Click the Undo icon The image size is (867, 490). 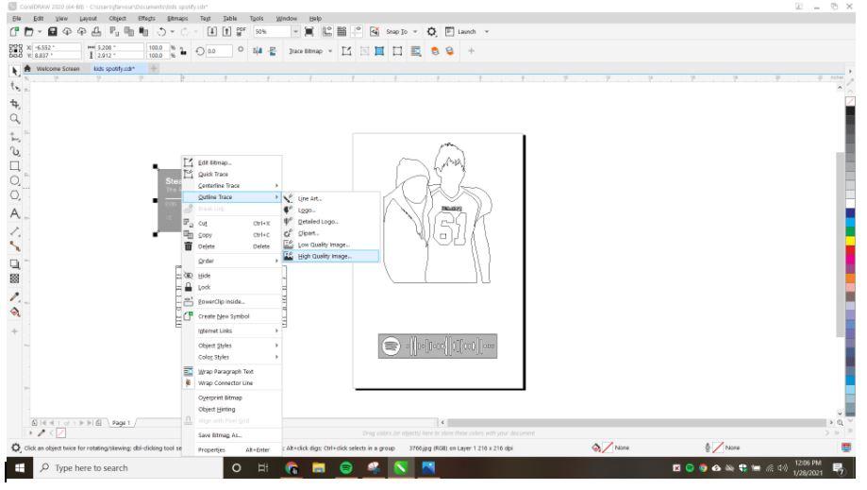(161, 31)
